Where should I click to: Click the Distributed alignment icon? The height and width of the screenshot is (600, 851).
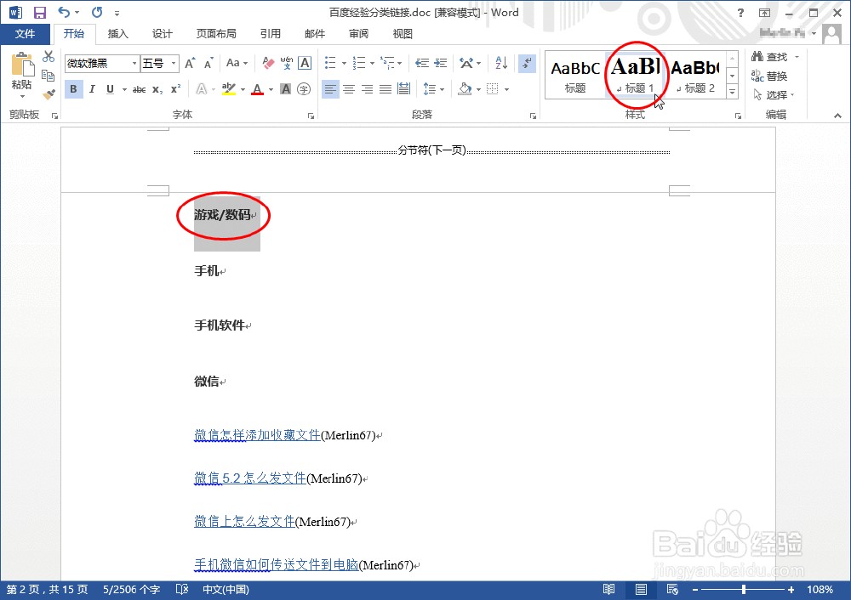[403, 89]
